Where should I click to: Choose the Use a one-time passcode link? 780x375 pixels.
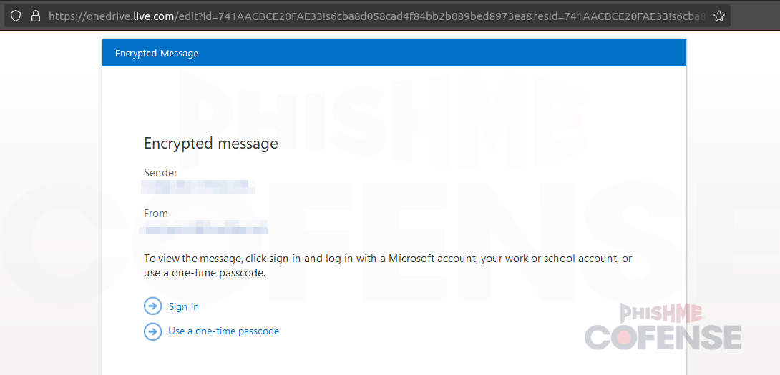(x=223, y=331)
